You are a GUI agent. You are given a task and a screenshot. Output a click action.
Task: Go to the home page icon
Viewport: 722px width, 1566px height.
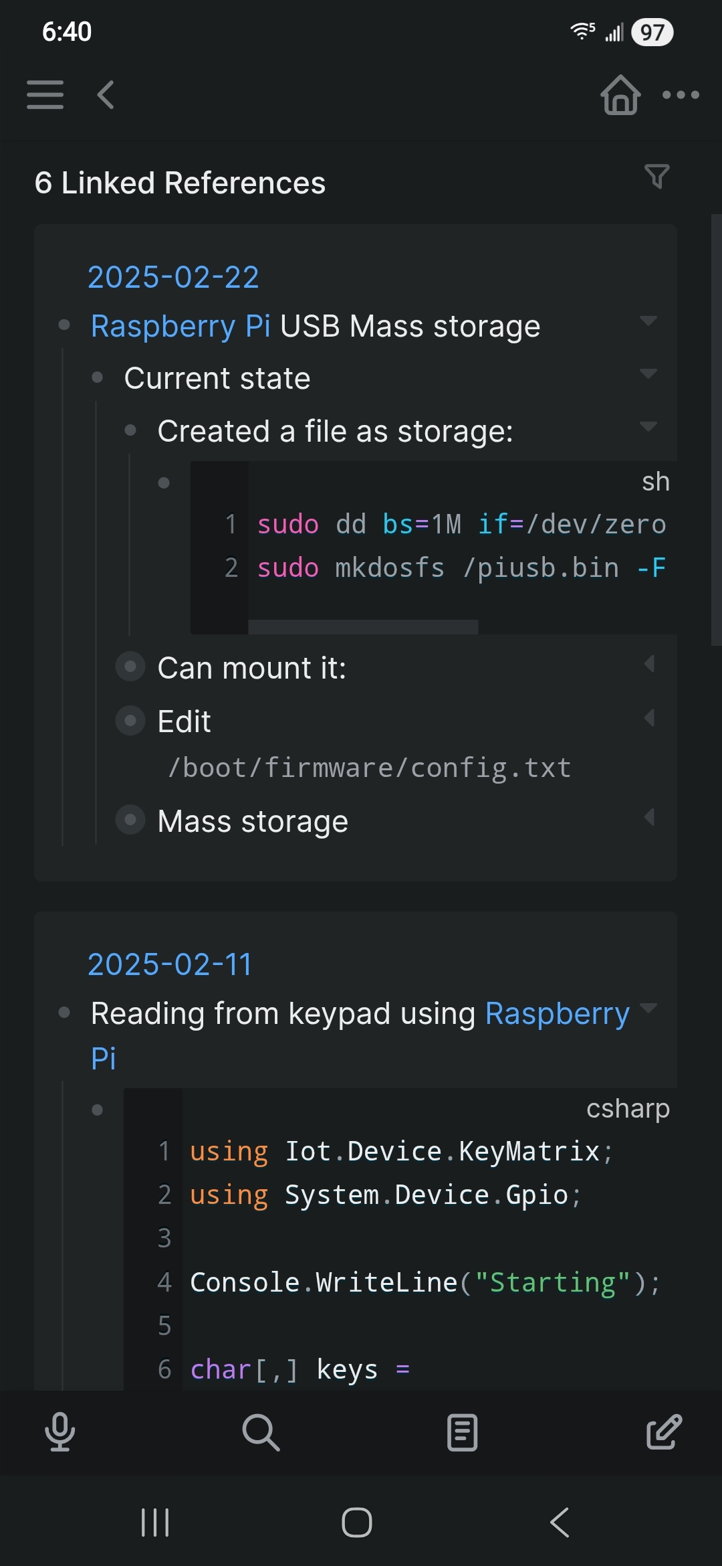pyautogui.click(x=620, y=95)
